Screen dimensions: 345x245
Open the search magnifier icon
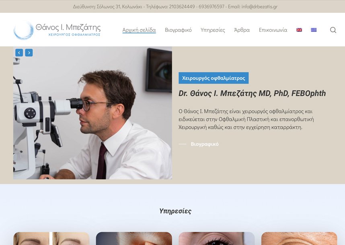coord(333,30)
